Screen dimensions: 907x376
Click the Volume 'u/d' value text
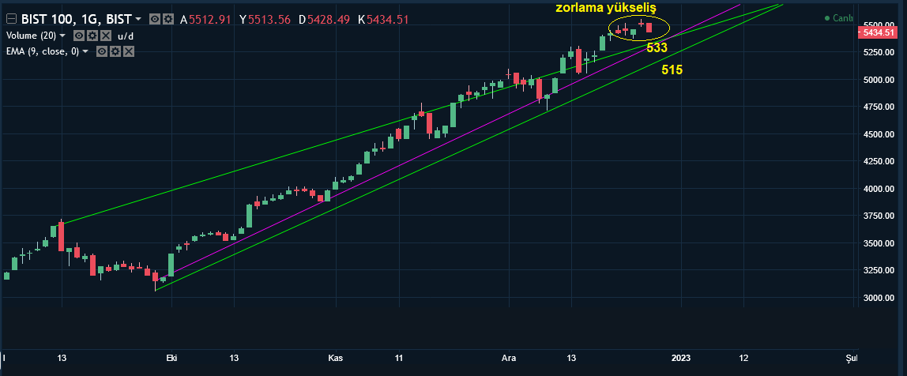tap(126, 36)
